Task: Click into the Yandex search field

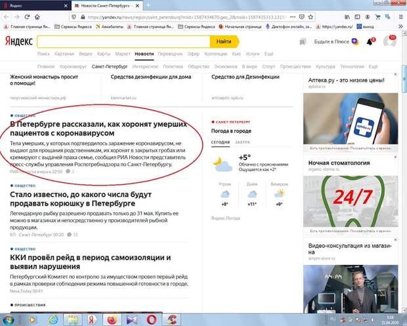Action: pyautogui.click(x=123, y=41)
